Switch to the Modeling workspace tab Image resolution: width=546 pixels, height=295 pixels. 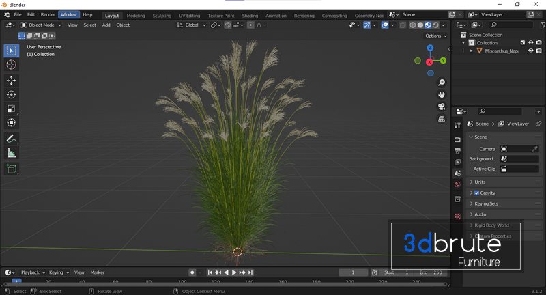pos(136,16)
